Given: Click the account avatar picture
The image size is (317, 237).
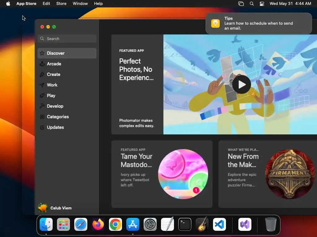Looking at the screenshot, I should pos(43,208).
